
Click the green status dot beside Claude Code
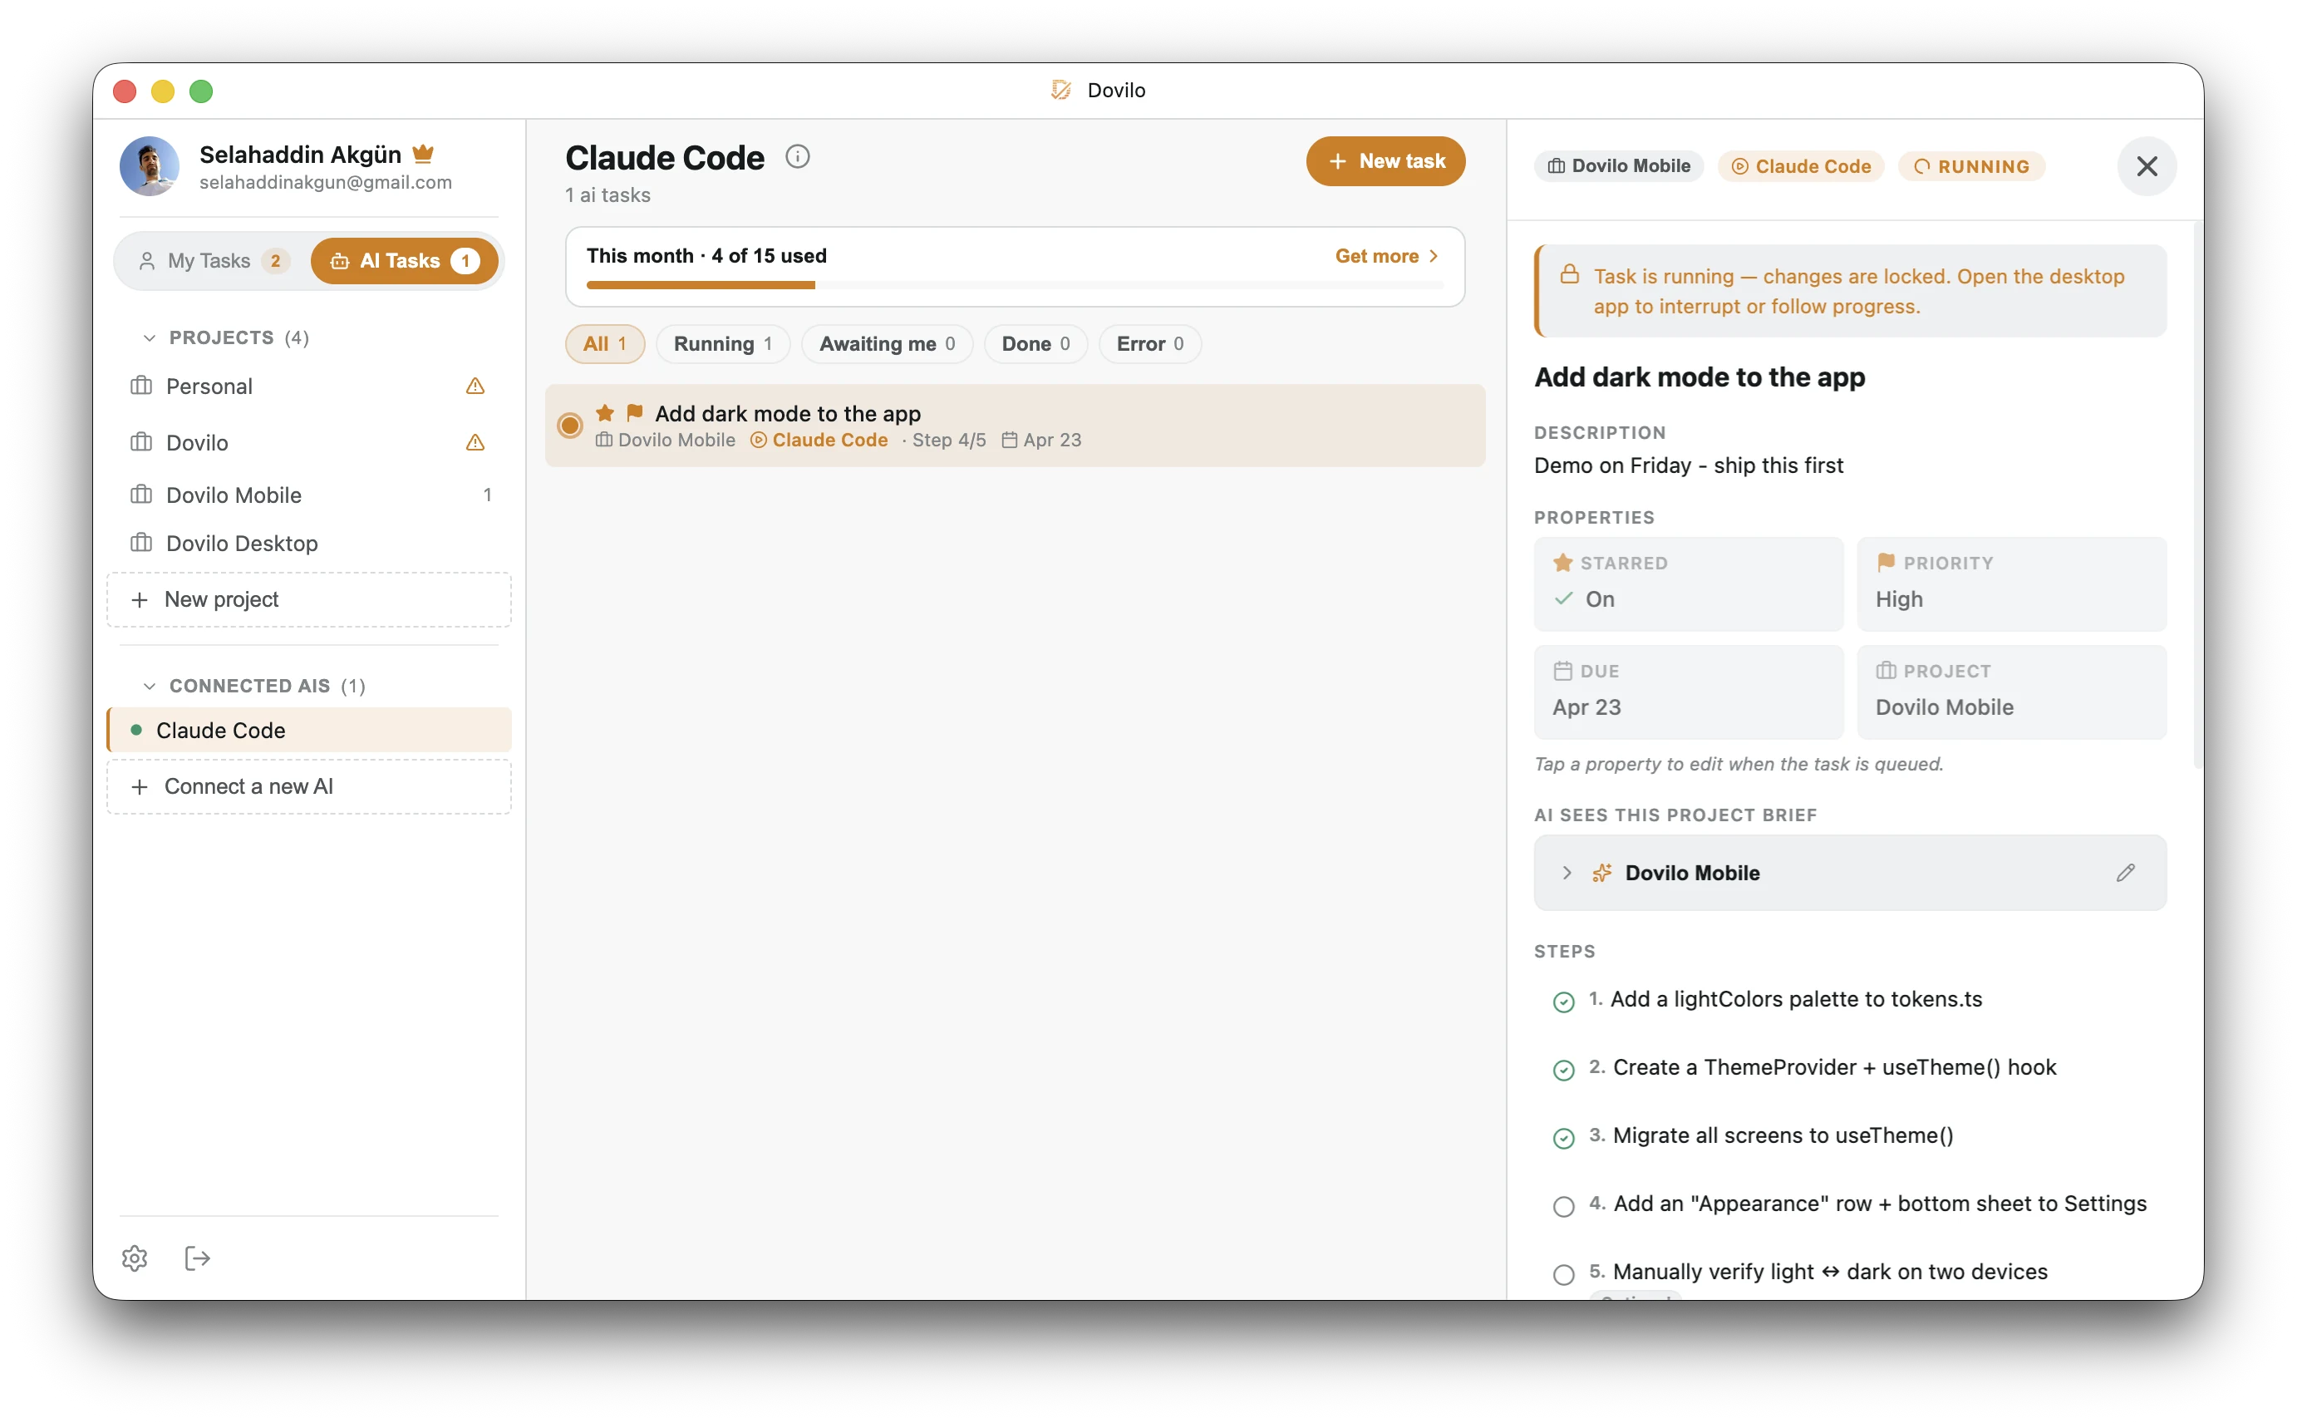click(x=136, y=730)
